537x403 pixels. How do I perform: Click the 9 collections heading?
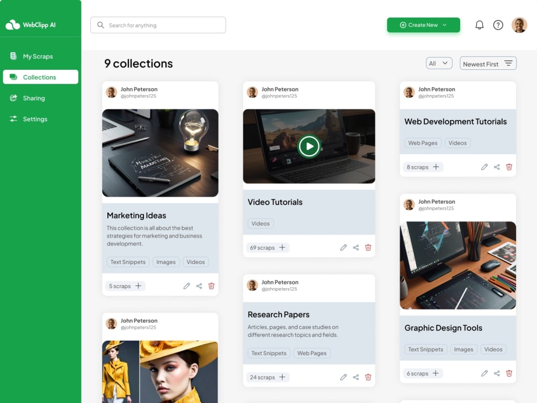(139, 63)
